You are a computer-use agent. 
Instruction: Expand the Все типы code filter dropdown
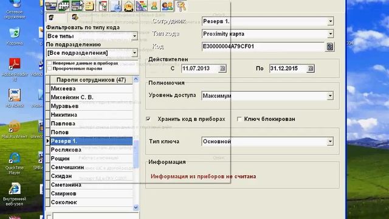click(x=134, y=36)
